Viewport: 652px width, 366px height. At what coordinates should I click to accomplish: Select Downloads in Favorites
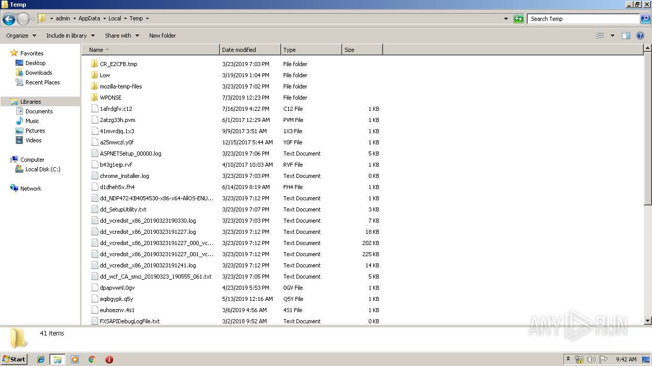[39, 73]
